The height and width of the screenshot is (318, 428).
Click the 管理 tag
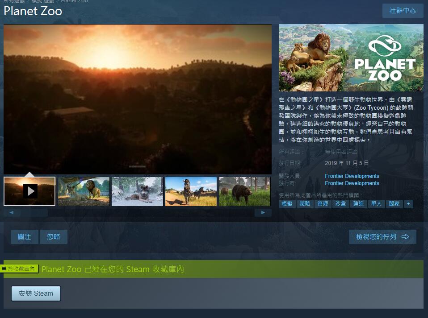(x=323, y=204)
